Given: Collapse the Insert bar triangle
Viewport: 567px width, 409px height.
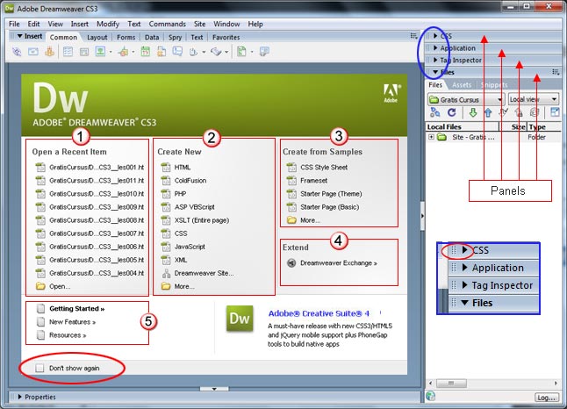Looking at the screenshot, I should [20, 36].
